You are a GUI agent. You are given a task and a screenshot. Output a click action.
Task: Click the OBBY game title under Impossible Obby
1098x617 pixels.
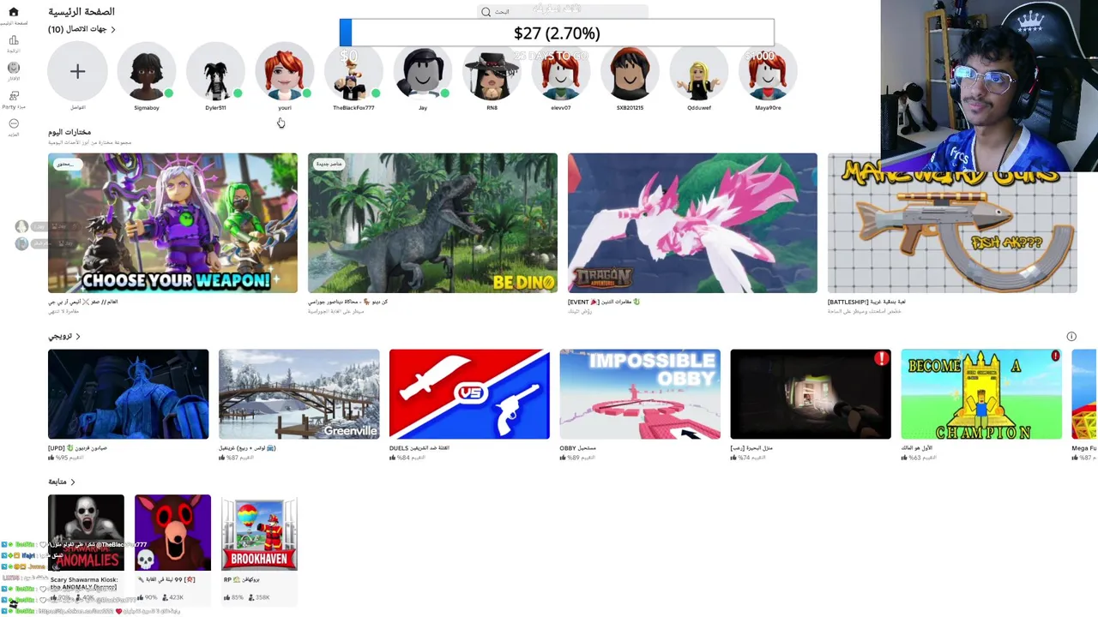(x=577, y=447)
